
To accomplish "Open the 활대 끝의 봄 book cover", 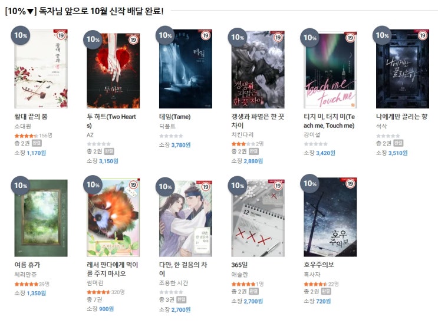I will [41, 69].
